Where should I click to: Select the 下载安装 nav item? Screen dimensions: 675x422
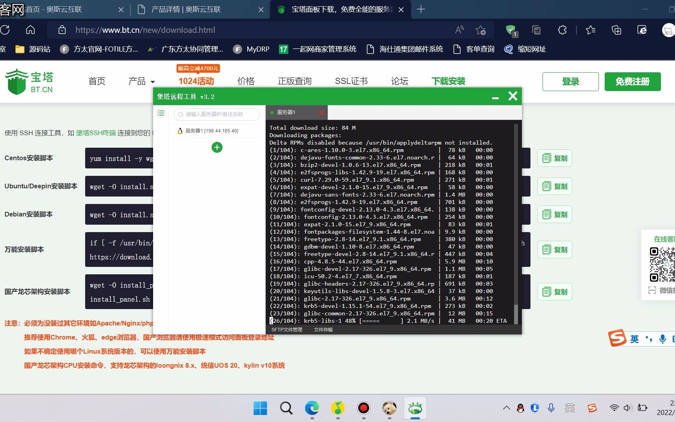(x=448, y=81)
